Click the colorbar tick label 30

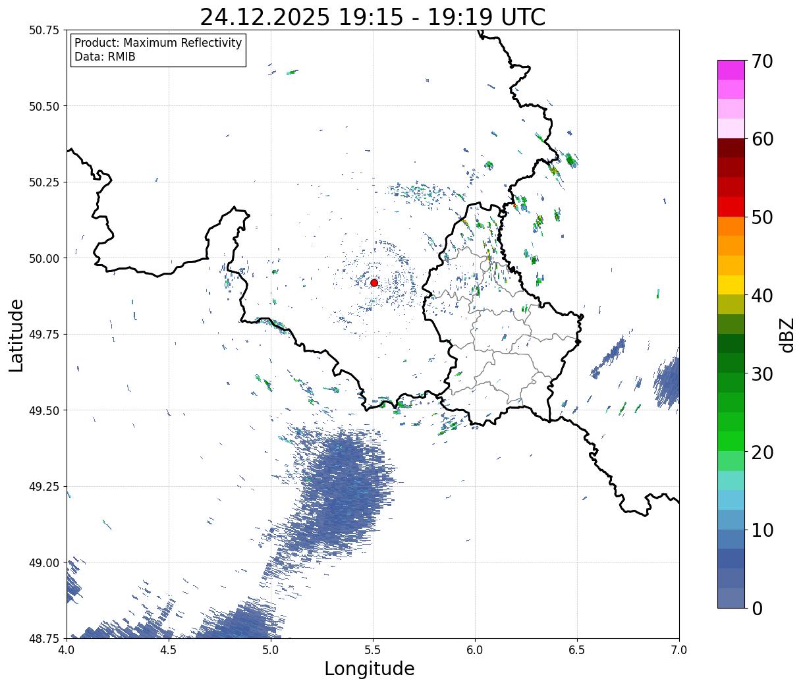click(x=762, y=373)
